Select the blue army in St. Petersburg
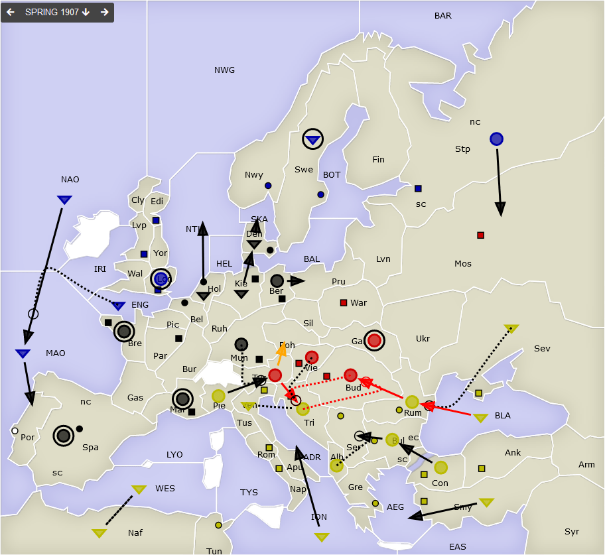Screen dimensions: 605x555 pyautogui.click(x=496, y=139)
